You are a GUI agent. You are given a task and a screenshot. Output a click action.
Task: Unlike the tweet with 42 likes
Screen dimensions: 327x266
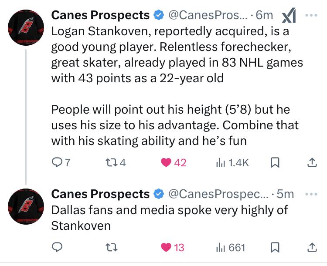tap(166, 163)
